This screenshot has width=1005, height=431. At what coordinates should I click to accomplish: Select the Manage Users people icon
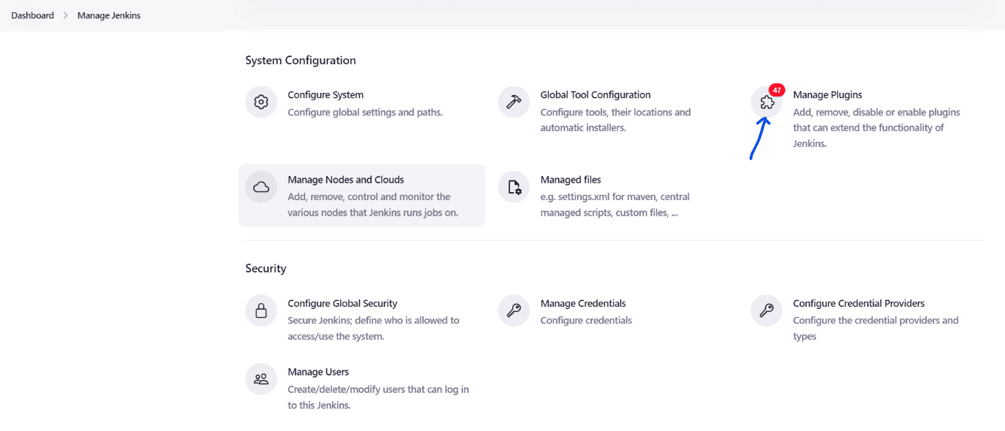point(261,379)
